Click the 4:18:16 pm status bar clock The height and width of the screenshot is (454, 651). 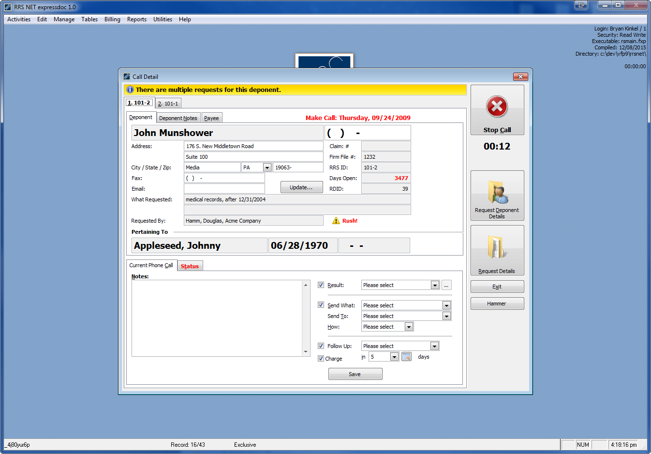[623, 445]
